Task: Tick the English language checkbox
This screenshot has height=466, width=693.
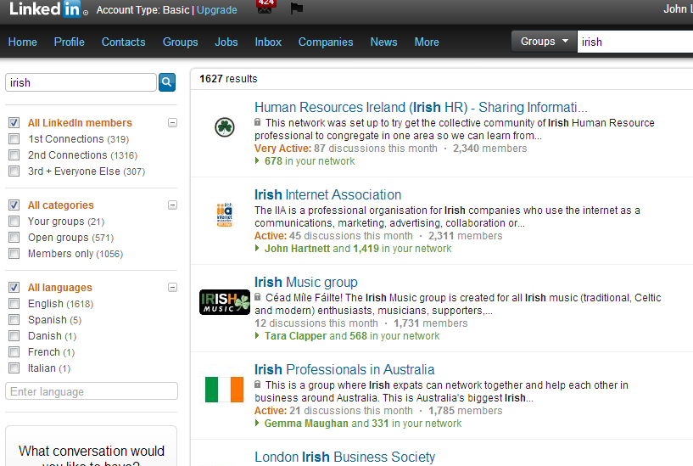Action: 14,304
